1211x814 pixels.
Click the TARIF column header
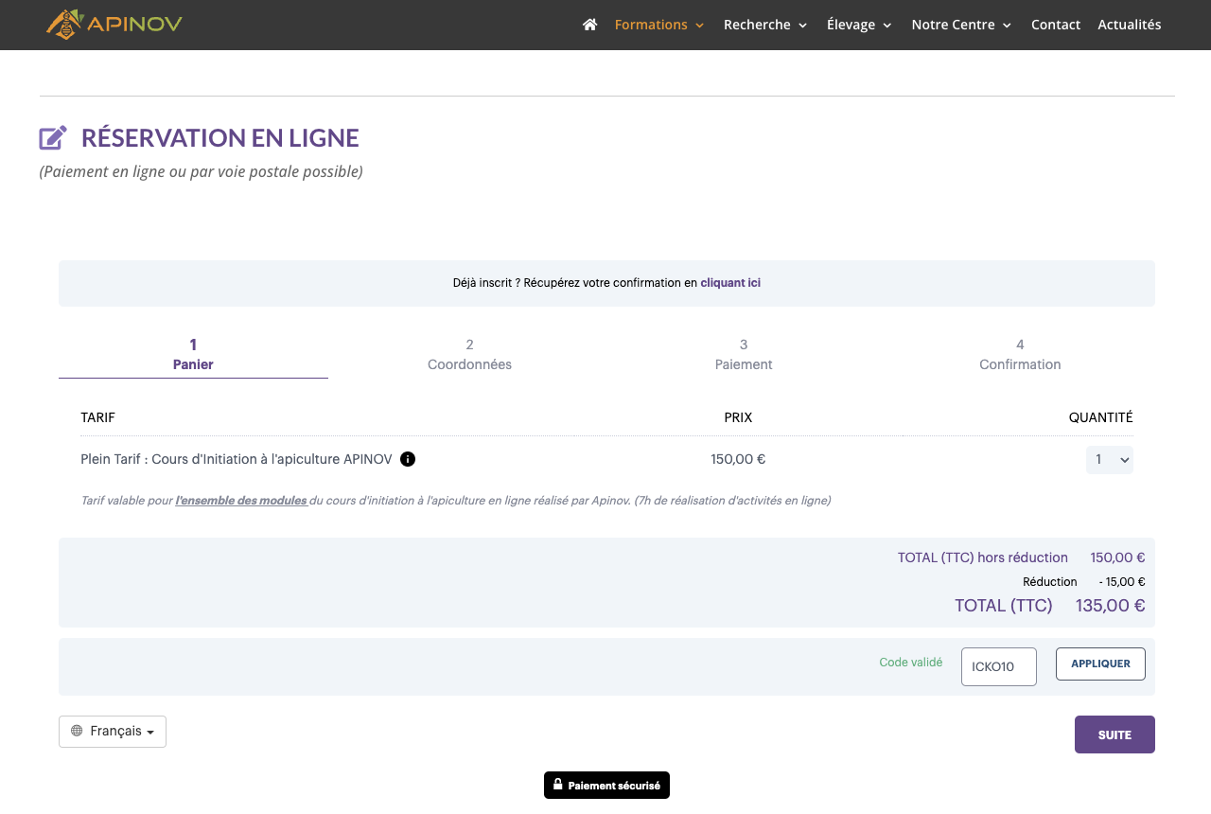click(x=98, y=417)
